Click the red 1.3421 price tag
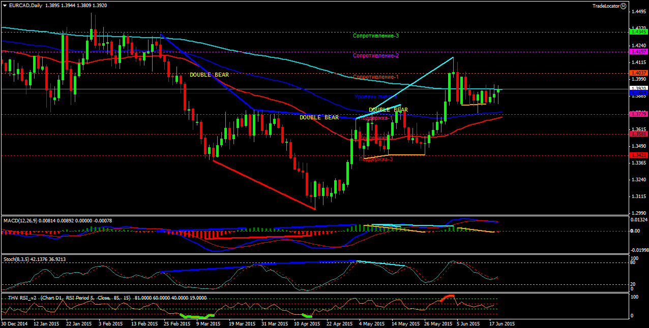The image size is (649, 328). coord(638,155)
